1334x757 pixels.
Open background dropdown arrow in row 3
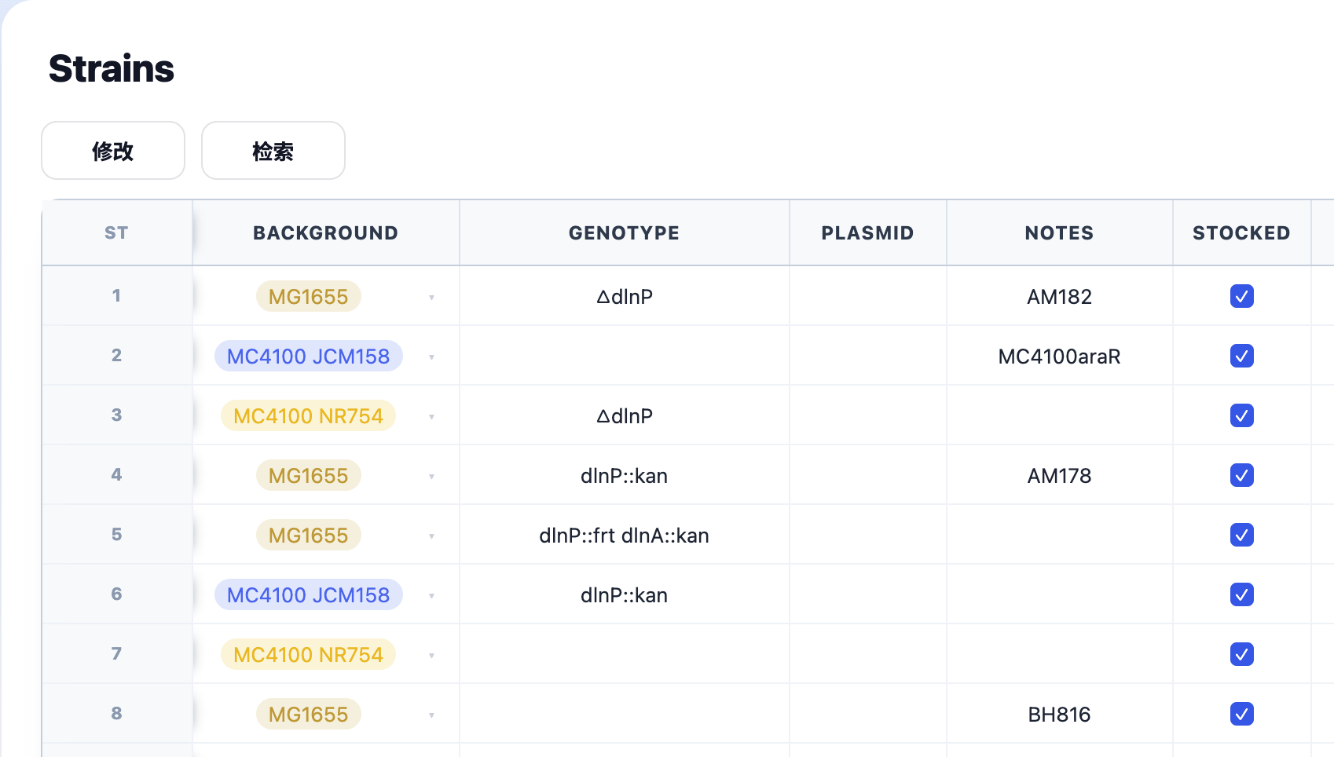431,417
